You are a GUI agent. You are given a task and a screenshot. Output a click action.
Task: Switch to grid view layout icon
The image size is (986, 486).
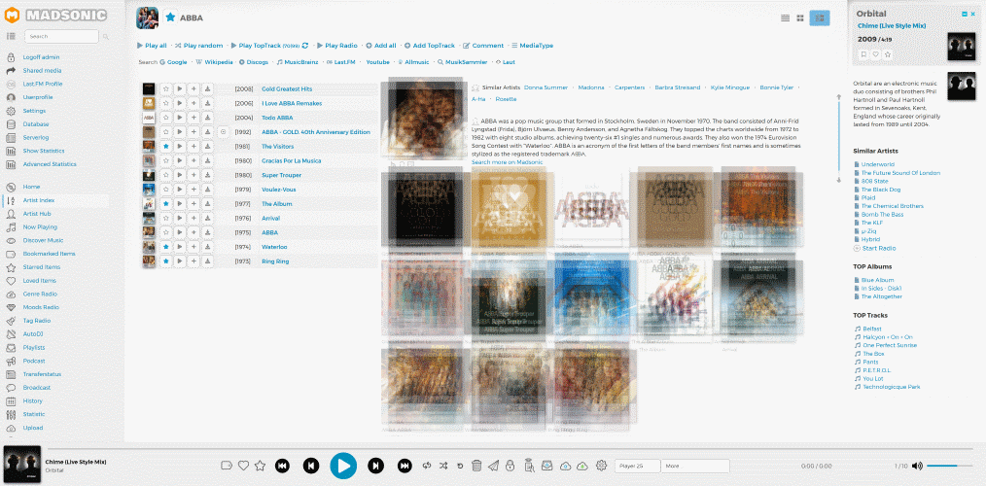click(x=800, y=17)
